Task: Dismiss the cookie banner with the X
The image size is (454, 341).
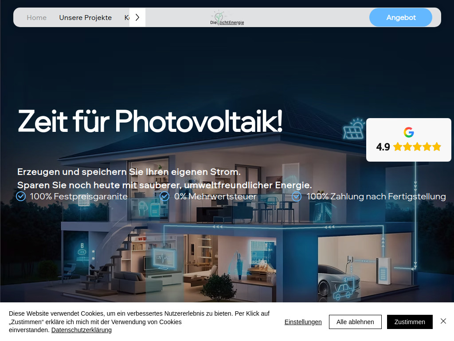Action: click(x=443, y=321)
